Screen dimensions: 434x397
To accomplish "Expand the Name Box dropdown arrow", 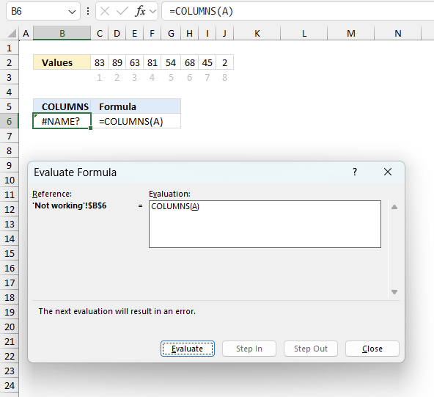I will (72, 12).
